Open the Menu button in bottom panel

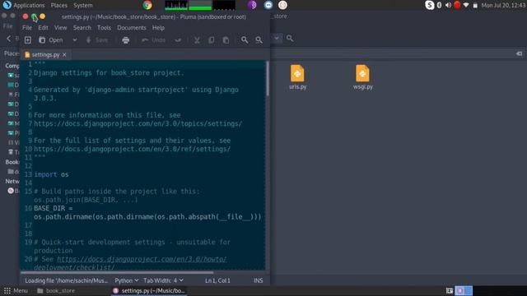[x=16, y=290]
